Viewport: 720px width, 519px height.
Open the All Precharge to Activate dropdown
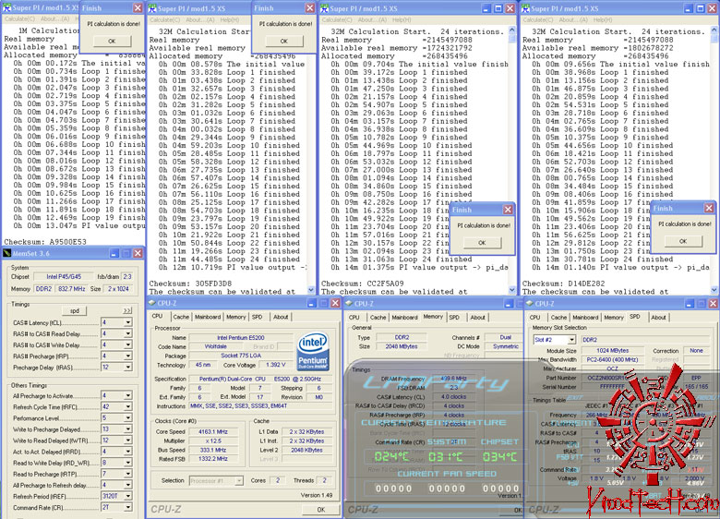click(x=128, y=395)
